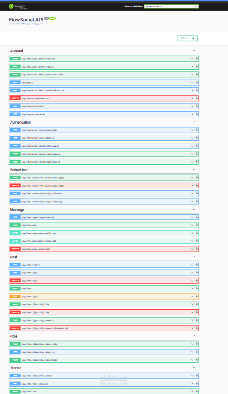Open the Select a definition dropdown
228x394 pixels.
pos(171,6)
